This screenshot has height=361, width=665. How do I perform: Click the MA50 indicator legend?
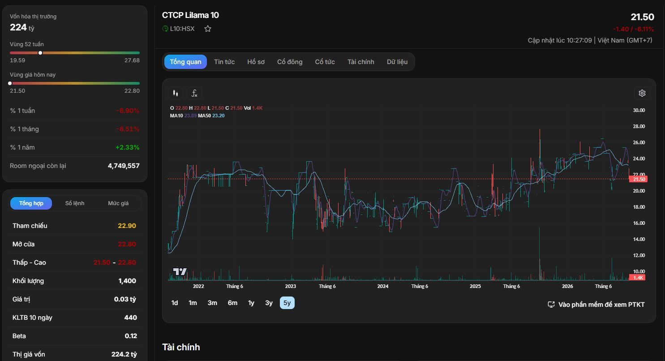(211, 116)
